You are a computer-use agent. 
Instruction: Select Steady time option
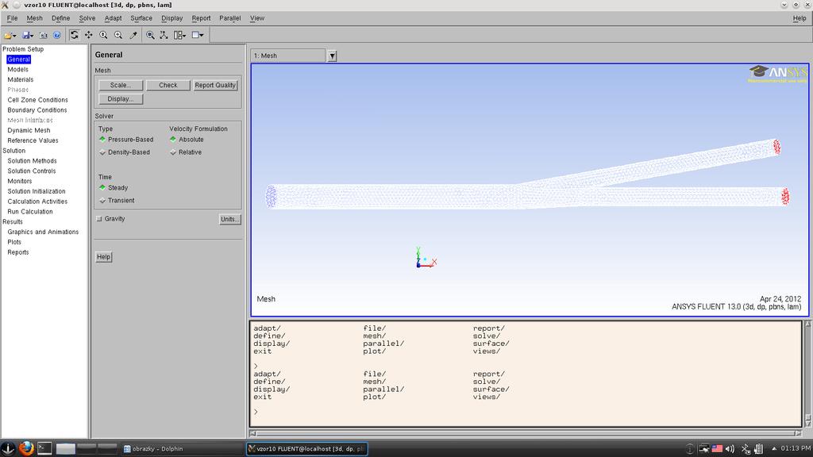[113, 187]
